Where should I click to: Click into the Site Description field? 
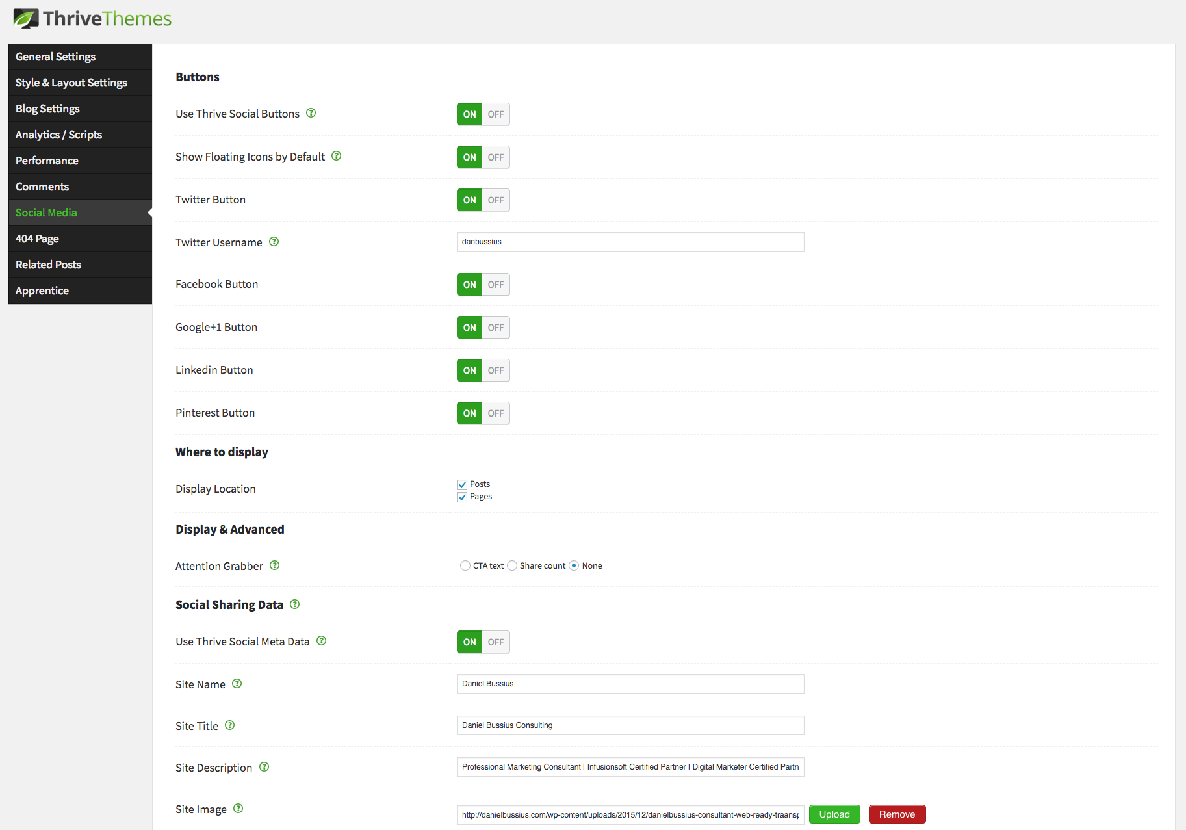pos(630,767)
